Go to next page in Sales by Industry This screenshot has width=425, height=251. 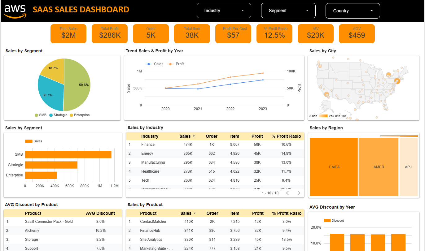[x=299, y=193]
